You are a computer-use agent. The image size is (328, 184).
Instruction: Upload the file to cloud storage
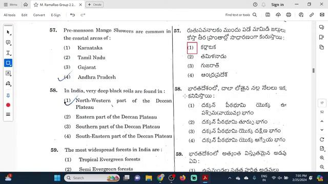coord(278,15)
